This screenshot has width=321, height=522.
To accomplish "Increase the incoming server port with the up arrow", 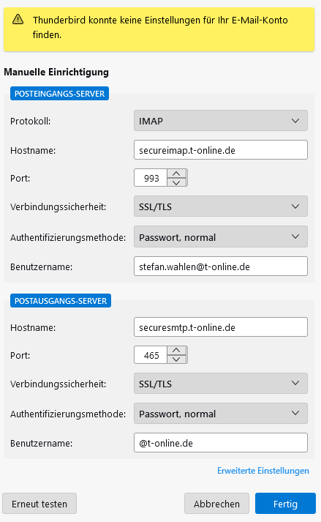I will [x=176, y=174].
